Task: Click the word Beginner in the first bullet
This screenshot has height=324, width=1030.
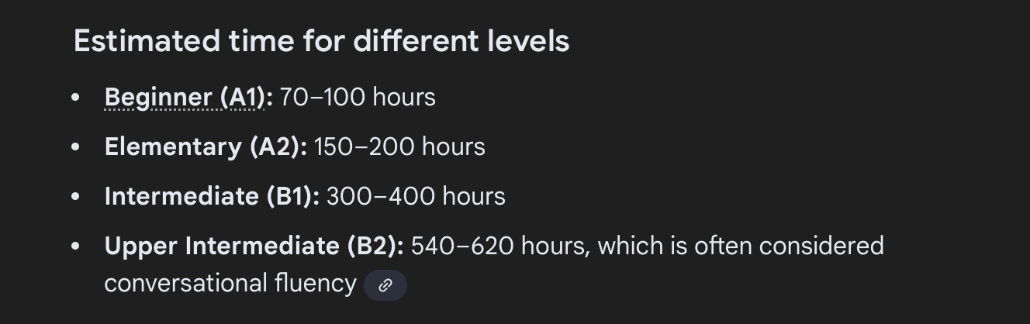Action: [158, 97]
